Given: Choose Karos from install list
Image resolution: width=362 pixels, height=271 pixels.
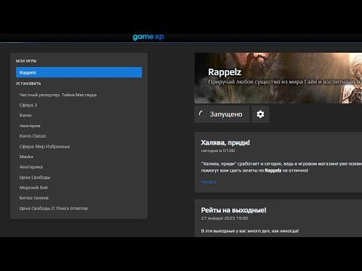Looking at the screenshot, I should point(26,115).
